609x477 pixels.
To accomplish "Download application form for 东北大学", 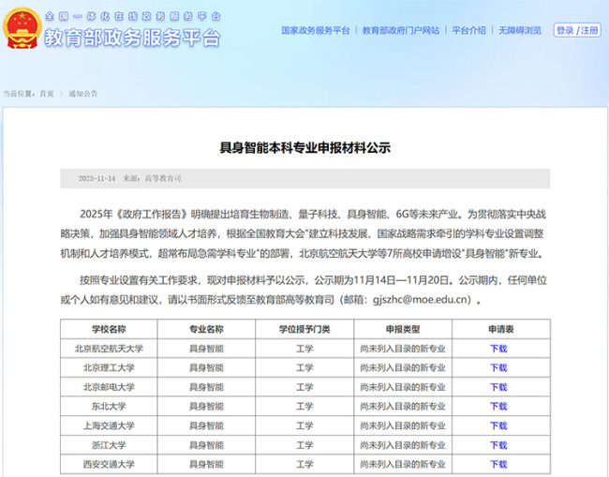I will (x=498, y=407).
